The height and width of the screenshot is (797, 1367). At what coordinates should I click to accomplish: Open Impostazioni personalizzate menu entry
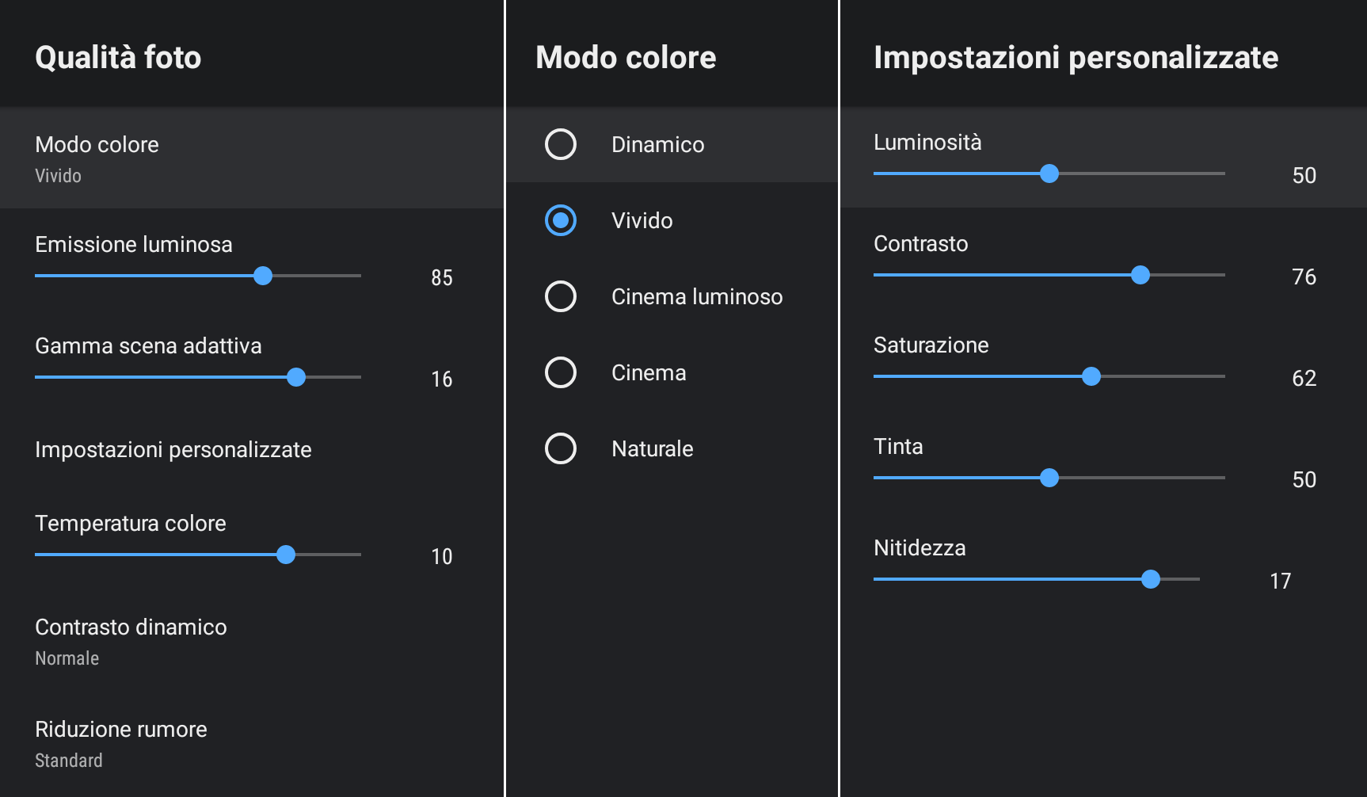pyautogui.click(x=173, y=450)
